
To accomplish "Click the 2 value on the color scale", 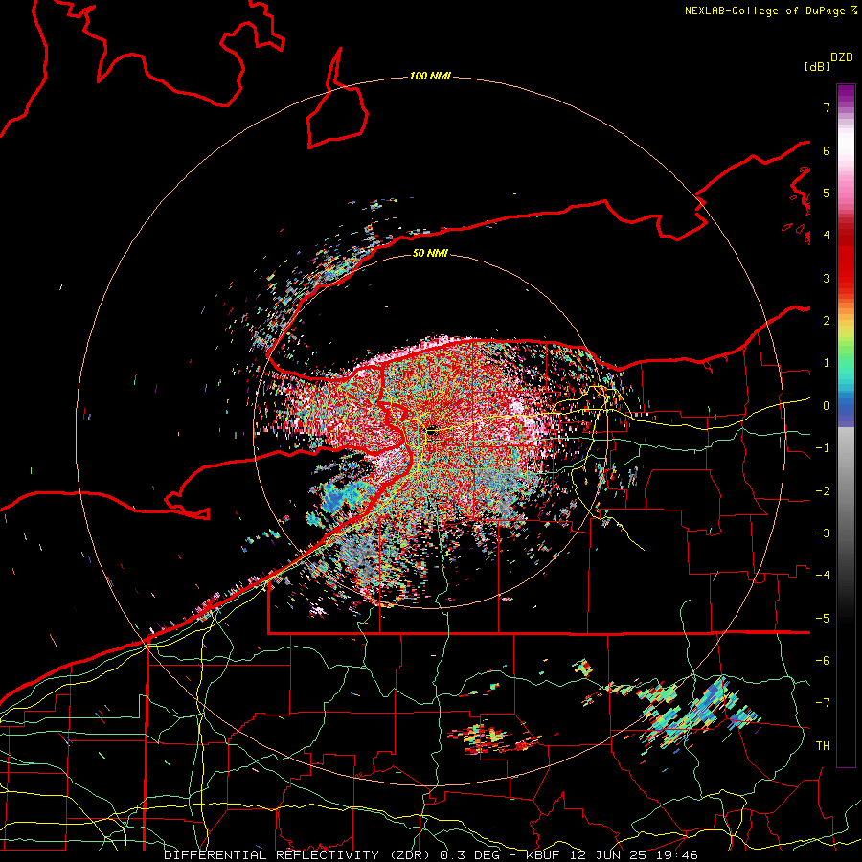I will (x=827, y=321).
